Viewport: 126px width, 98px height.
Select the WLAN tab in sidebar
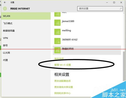tap(26, 16)
